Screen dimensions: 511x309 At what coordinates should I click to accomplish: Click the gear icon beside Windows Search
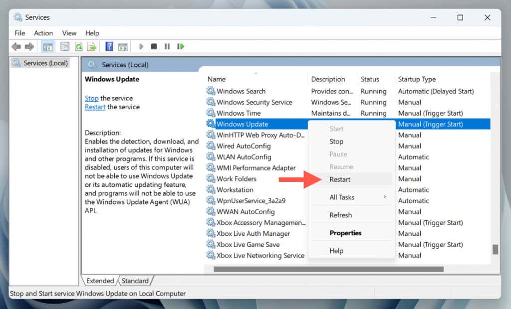(x=211, y=91)
